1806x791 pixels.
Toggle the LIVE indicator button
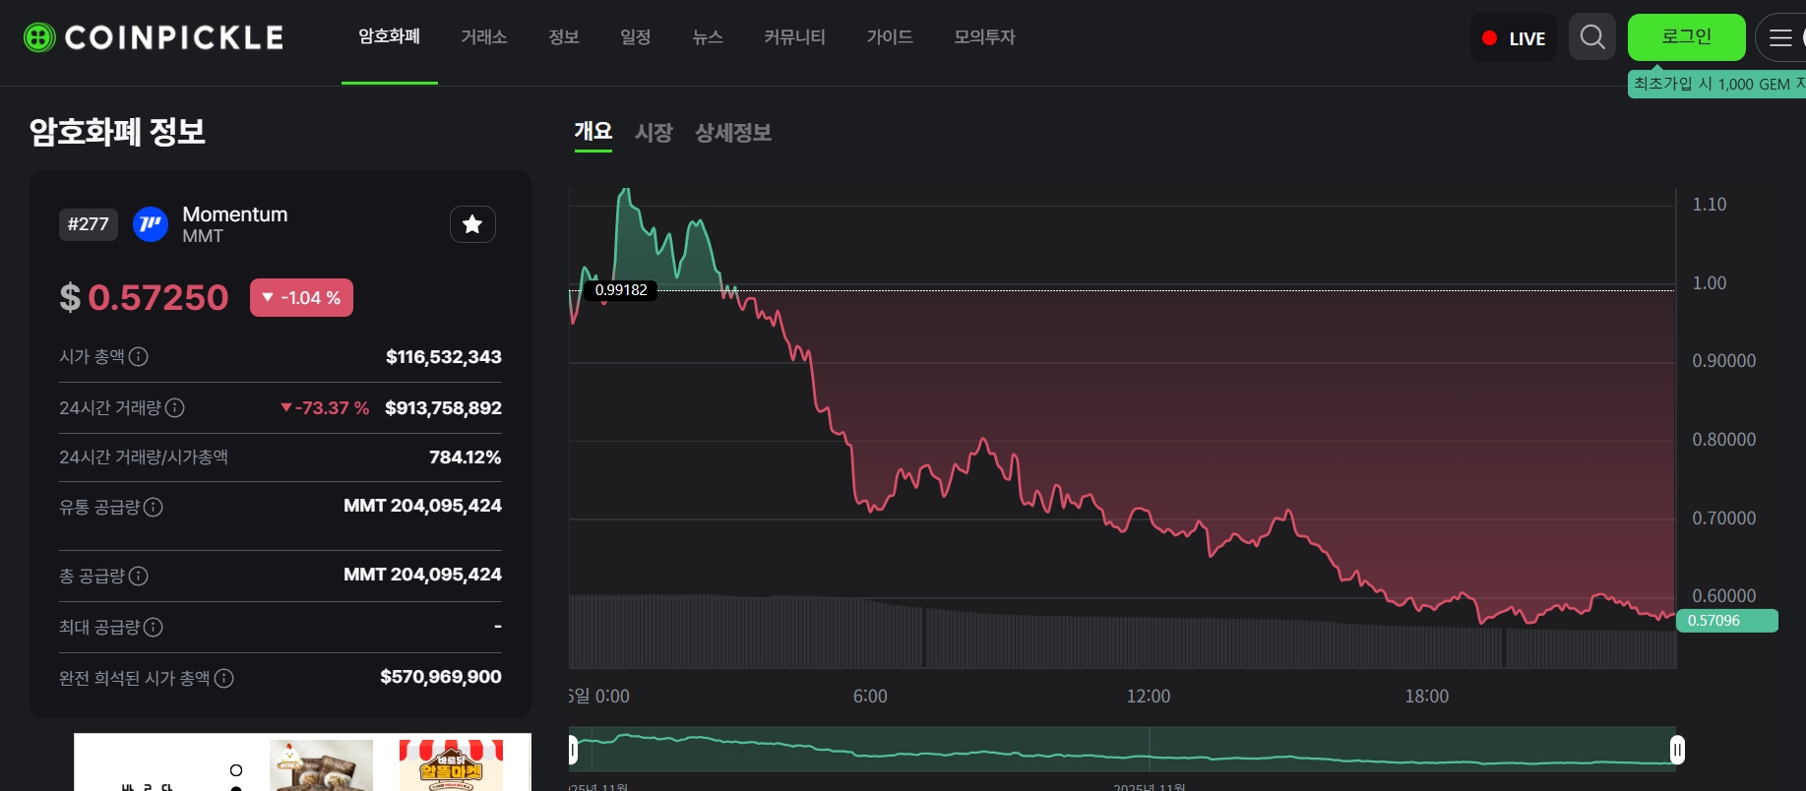1513,37
